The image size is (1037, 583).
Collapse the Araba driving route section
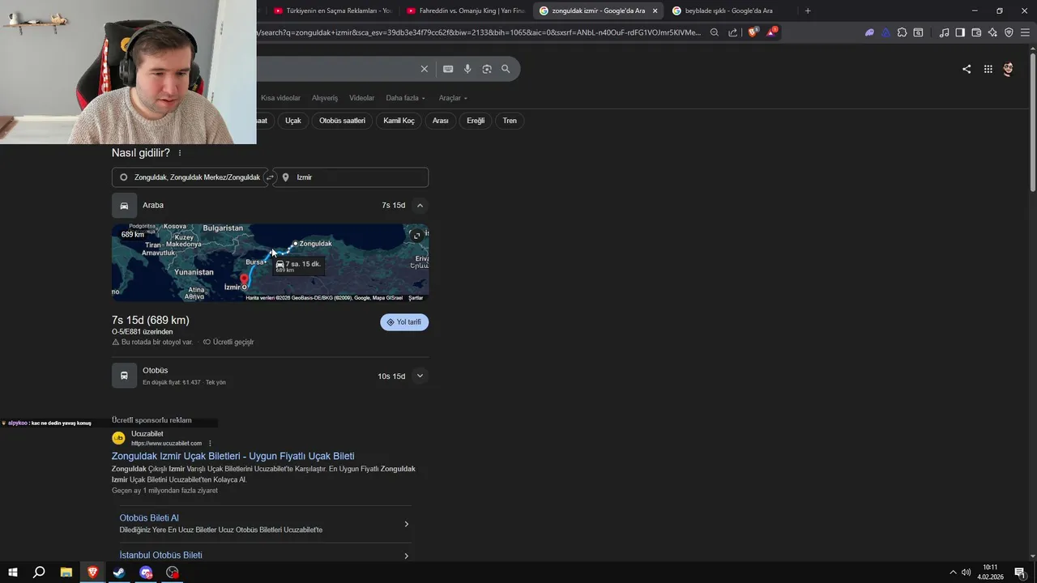tap(420, 206)
